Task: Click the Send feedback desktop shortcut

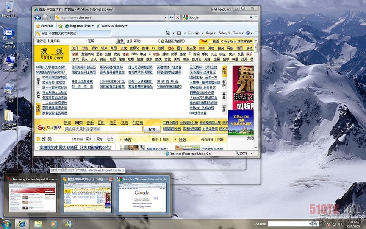Action: 9,39
